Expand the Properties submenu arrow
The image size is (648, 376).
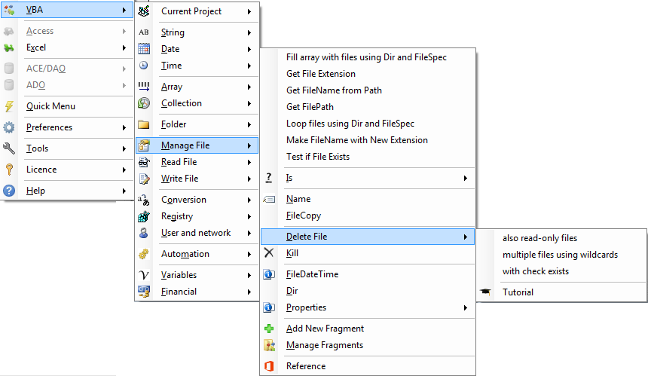[x=466, y=307]
